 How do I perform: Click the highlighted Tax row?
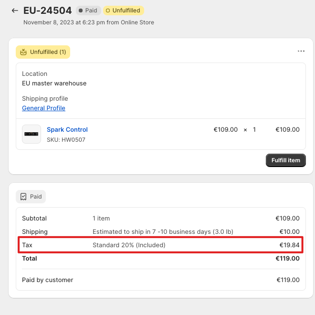[160, 245]
